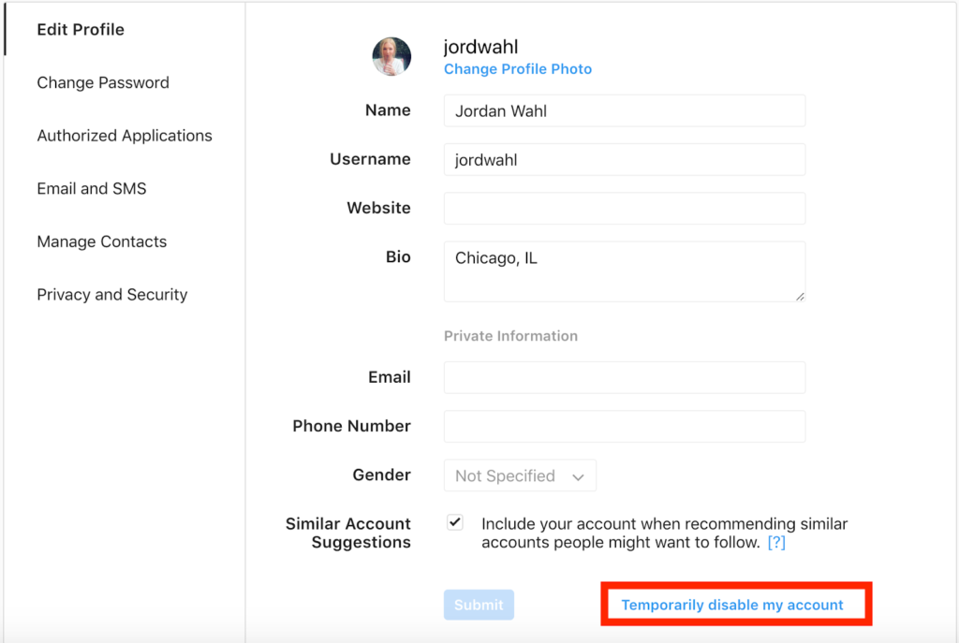Click the Gender dropdown chevron arrow
This screenshot has height=643, width=959.
pyautogui.click(x=578, y=476)
